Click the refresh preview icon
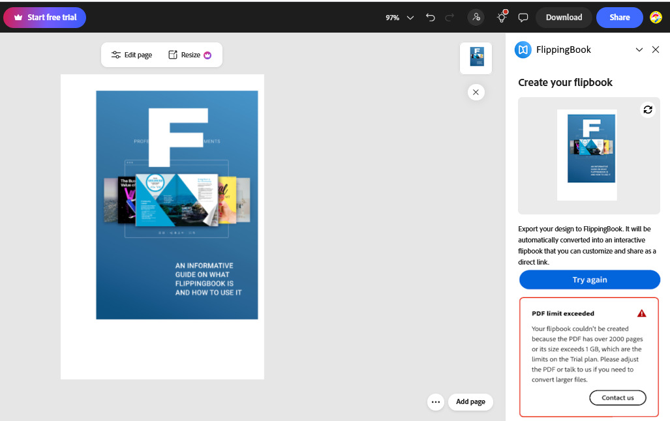Screen dimensions: 670x421 [648, 109]
